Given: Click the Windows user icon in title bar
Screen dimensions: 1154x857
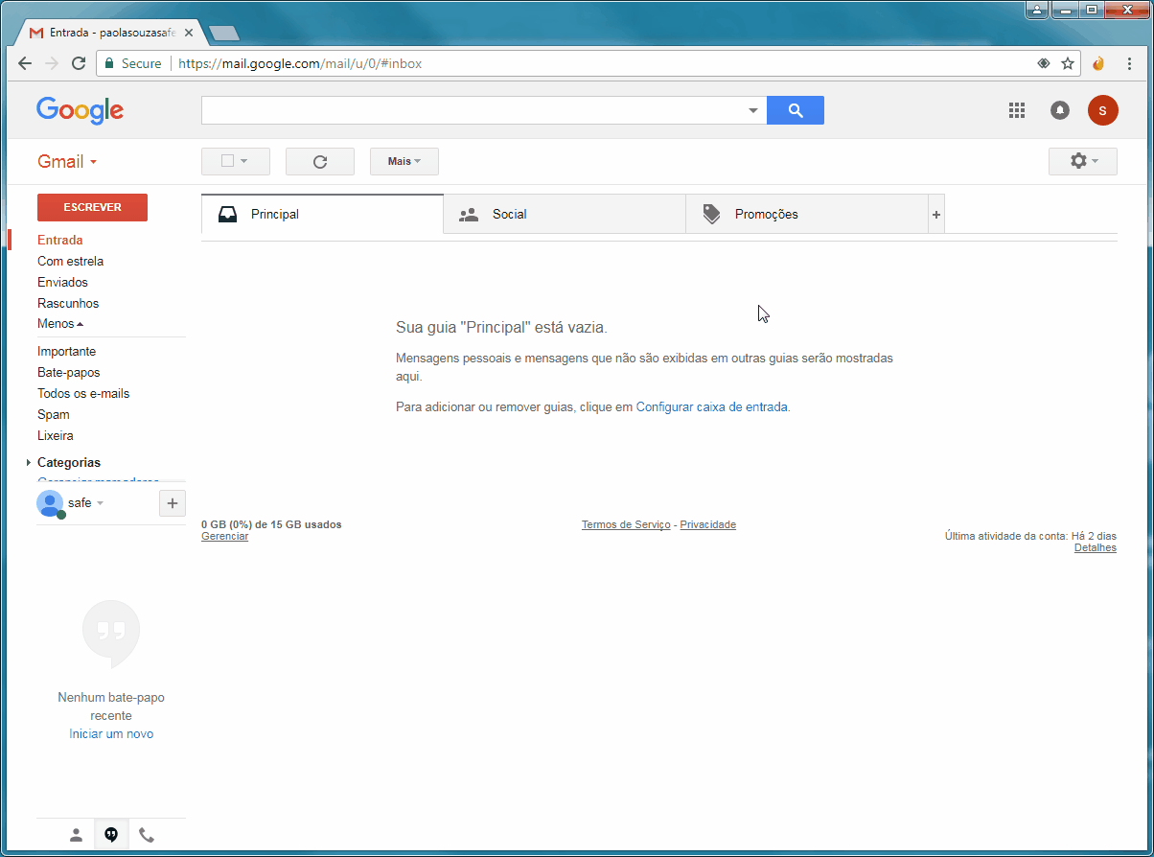Looking at the screenshot, I should [x=1037, y=10].
